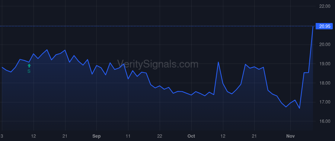Click the Sep date axis label
This screenshot has height=141, width=335.
96,136
